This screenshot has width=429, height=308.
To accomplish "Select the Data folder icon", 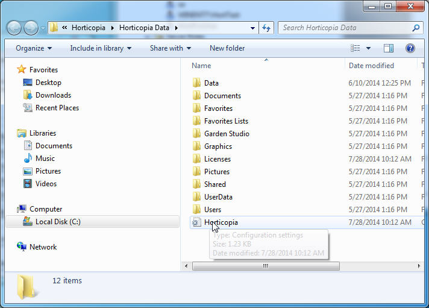I will [x=196, y=83].
